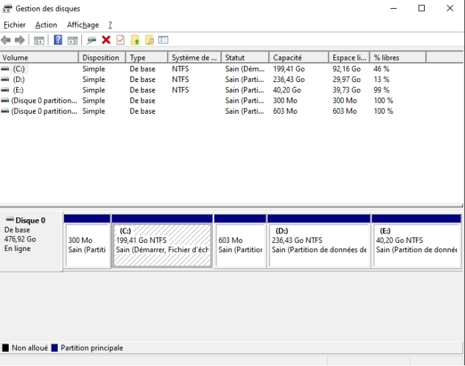Open help via blue question mark icon

pos(58,40)
